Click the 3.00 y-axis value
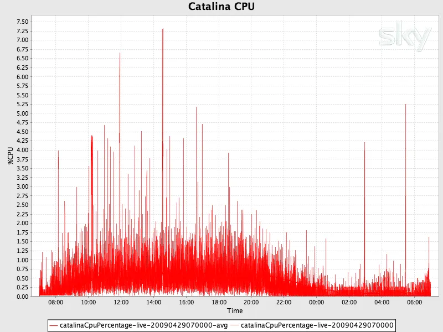The height and width of the screenshot is (332, 443). [x=23, y=186]
